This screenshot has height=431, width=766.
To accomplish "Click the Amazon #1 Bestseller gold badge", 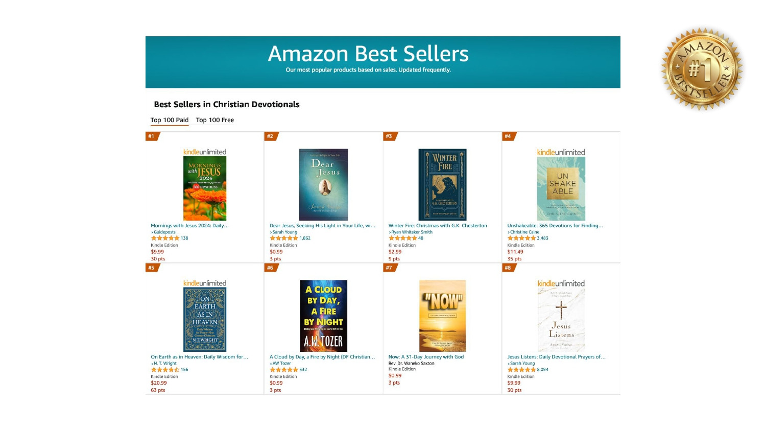I will [x=702, y=69].
